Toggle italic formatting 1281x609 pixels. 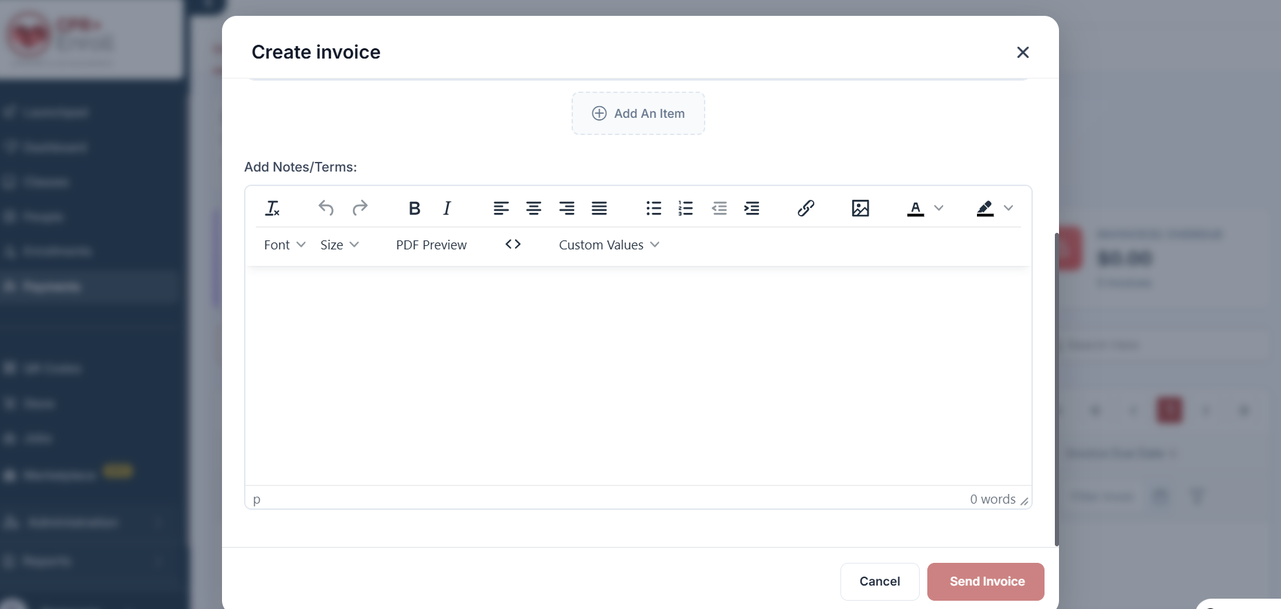pyautogui.click(x=447, y=208)
